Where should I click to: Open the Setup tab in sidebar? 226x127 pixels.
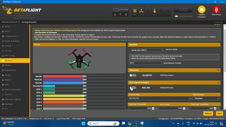(15, 26)
